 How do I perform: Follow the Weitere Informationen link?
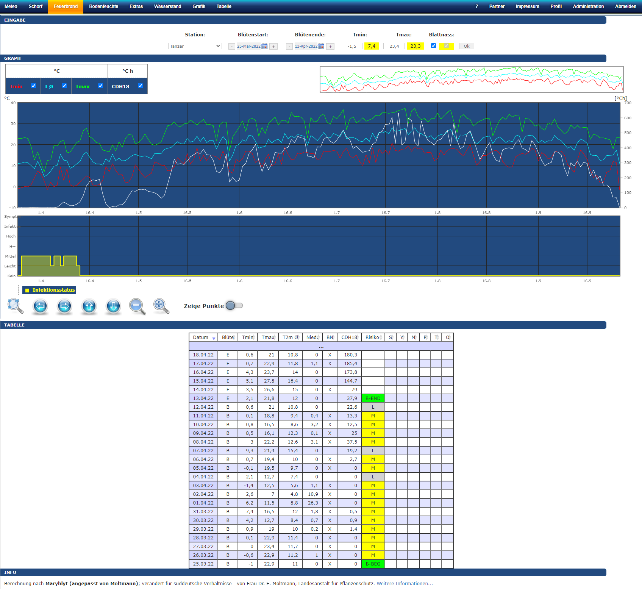point(405,583)
